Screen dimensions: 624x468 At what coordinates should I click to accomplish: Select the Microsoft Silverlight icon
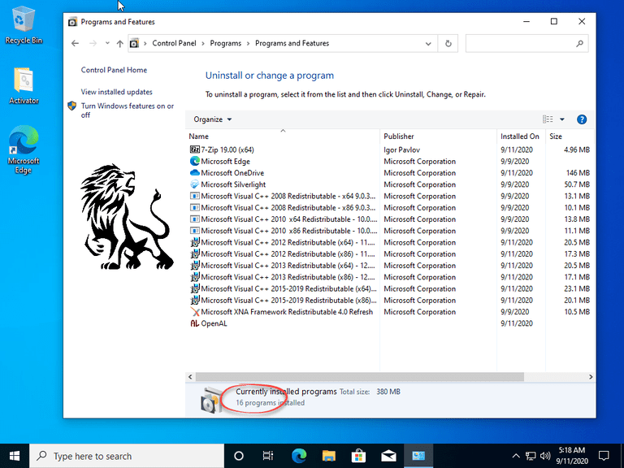195,184
